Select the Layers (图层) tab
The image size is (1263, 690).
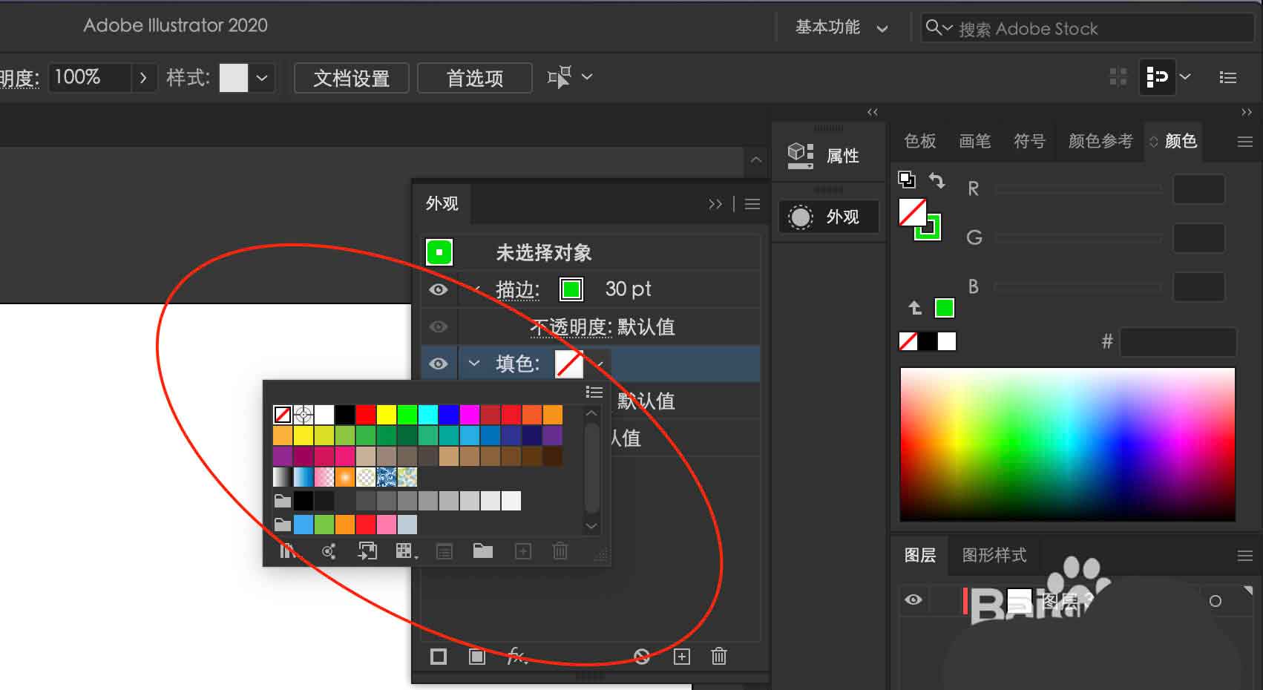(x=920, y=555)
